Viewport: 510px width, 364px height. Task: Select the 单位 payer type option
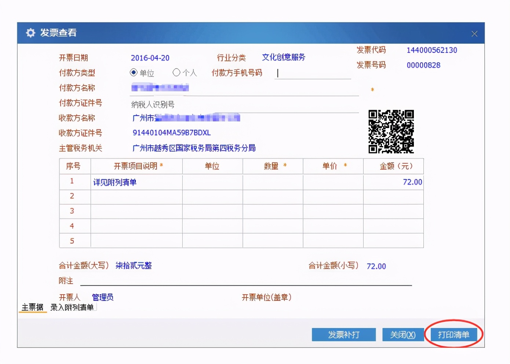click(134, 73)
